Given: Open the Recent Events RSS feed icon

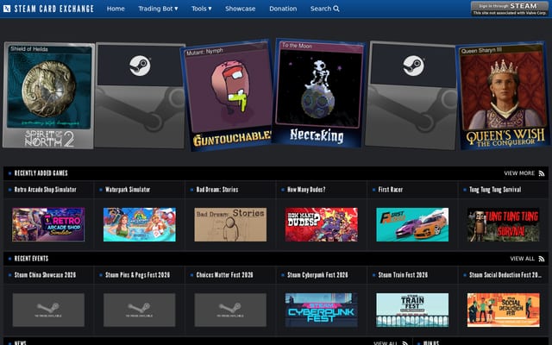Looking at the screenshot, I should pos(542,259).
